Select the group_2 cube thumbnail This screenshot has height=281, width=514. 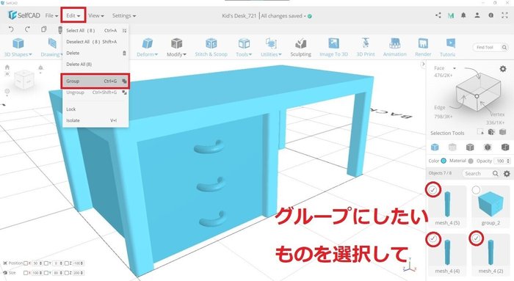click(x=491, y=205)
